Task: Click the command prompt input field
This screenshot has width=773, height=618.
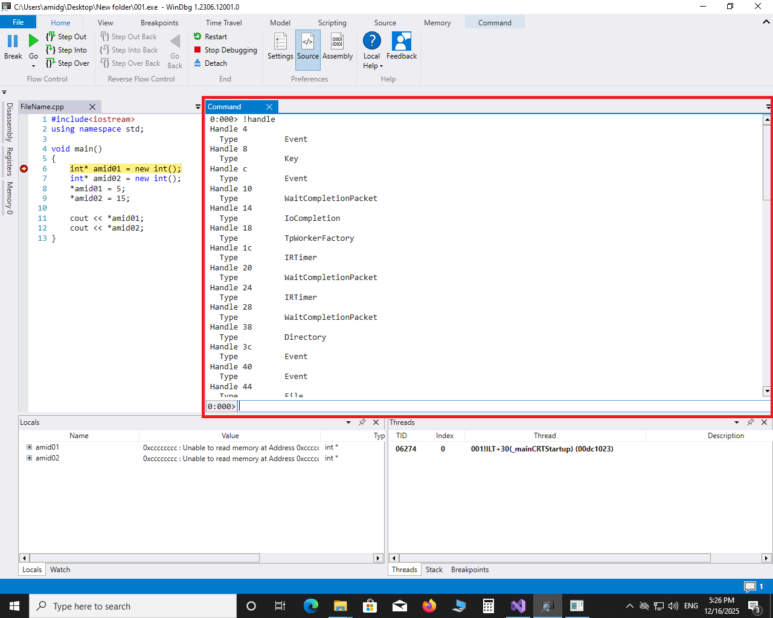Action: [x=501, y=407]
